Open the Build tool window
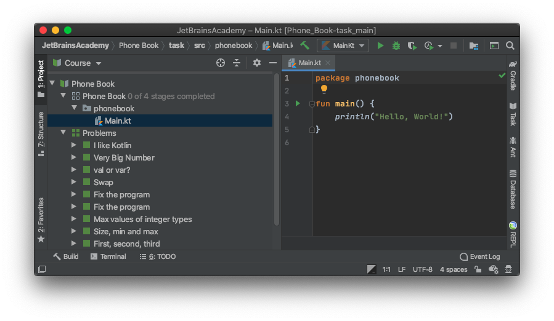The height and width of the screenshot is (321, 554). (x=66, y=256)
